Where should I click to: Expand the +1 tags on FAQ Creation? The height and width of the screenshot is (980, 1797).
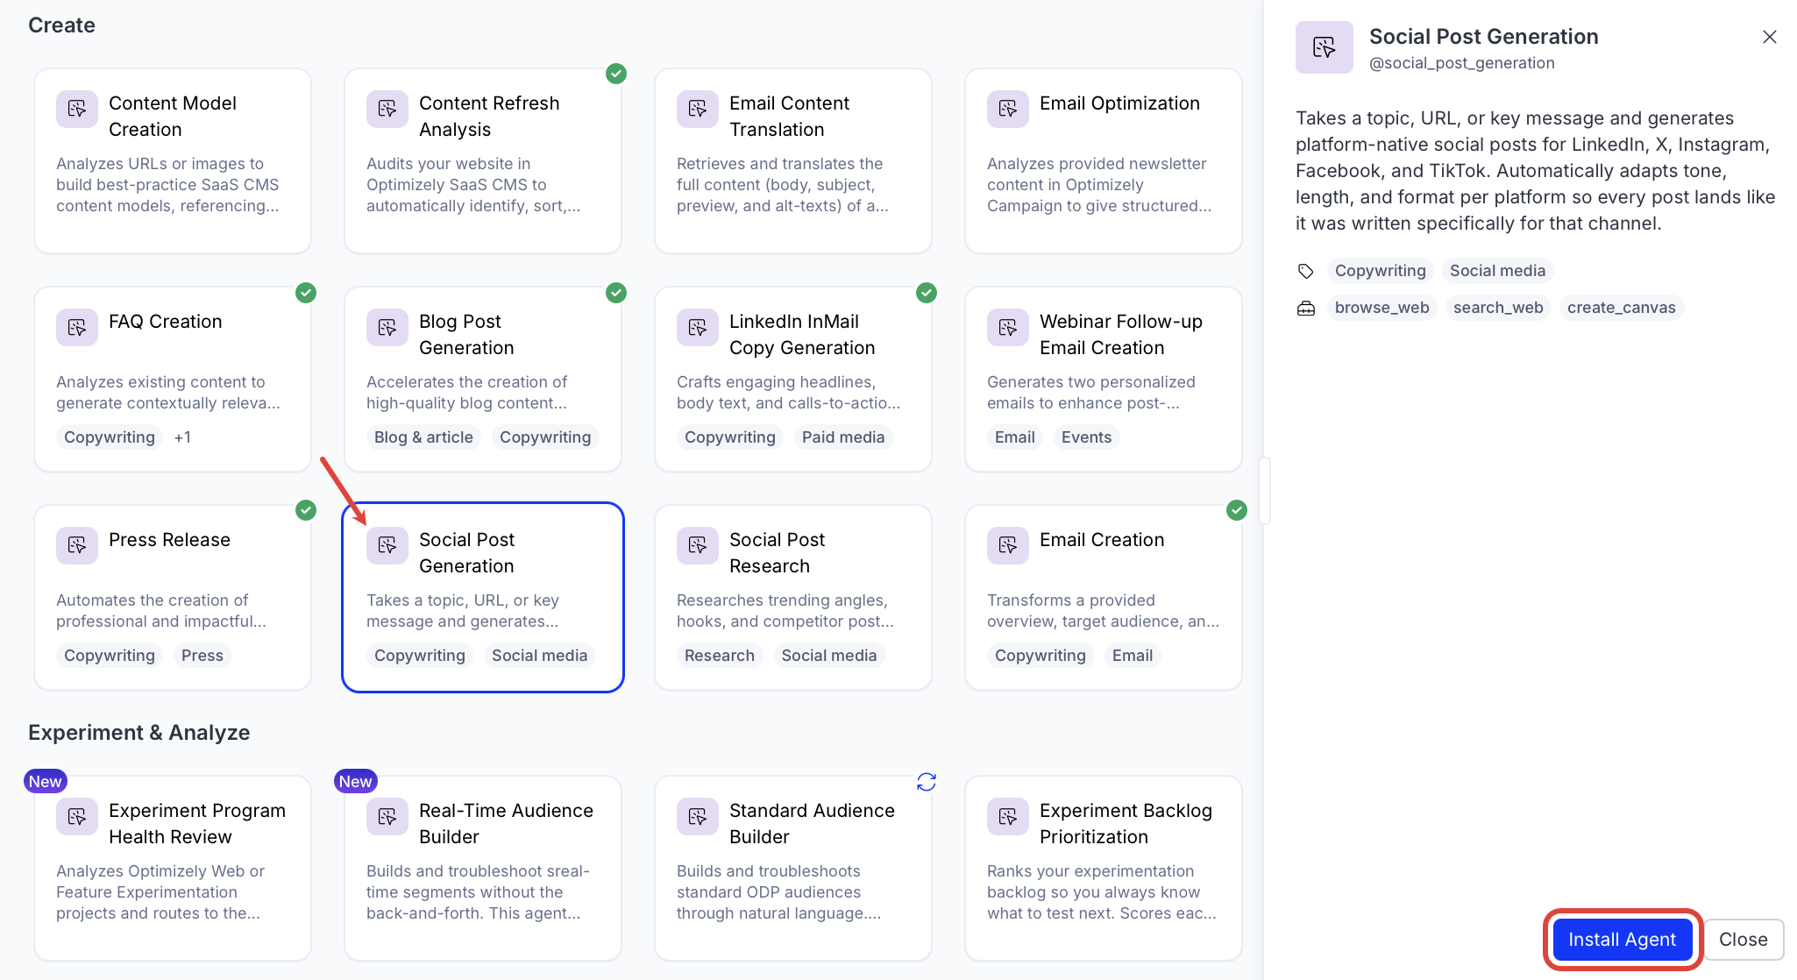click(x=182, y=437)
